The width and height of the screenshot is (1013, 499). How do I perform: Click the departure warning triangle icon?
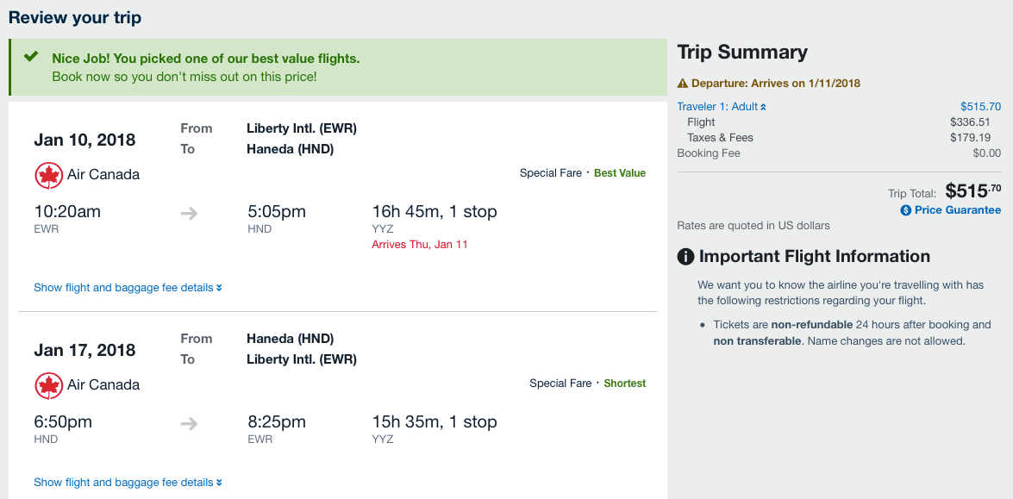tap(683, 84)
